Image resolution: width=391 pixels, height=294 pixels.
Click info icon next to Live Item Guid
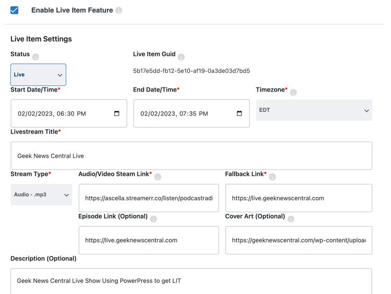click(181, 57)
